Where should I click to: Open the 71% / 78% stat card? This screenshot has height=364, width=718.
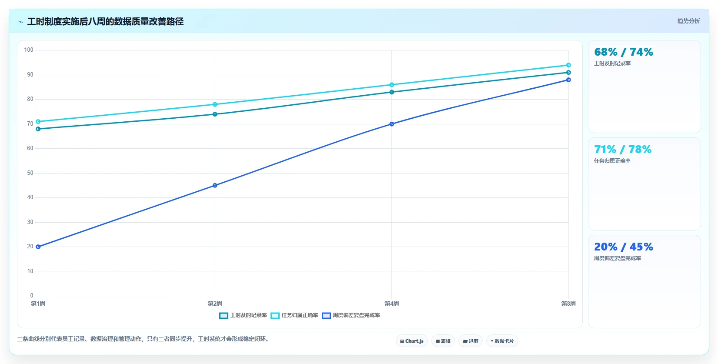point(645,184)
